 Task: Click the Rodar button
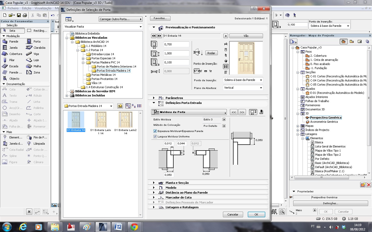(211, 53)
